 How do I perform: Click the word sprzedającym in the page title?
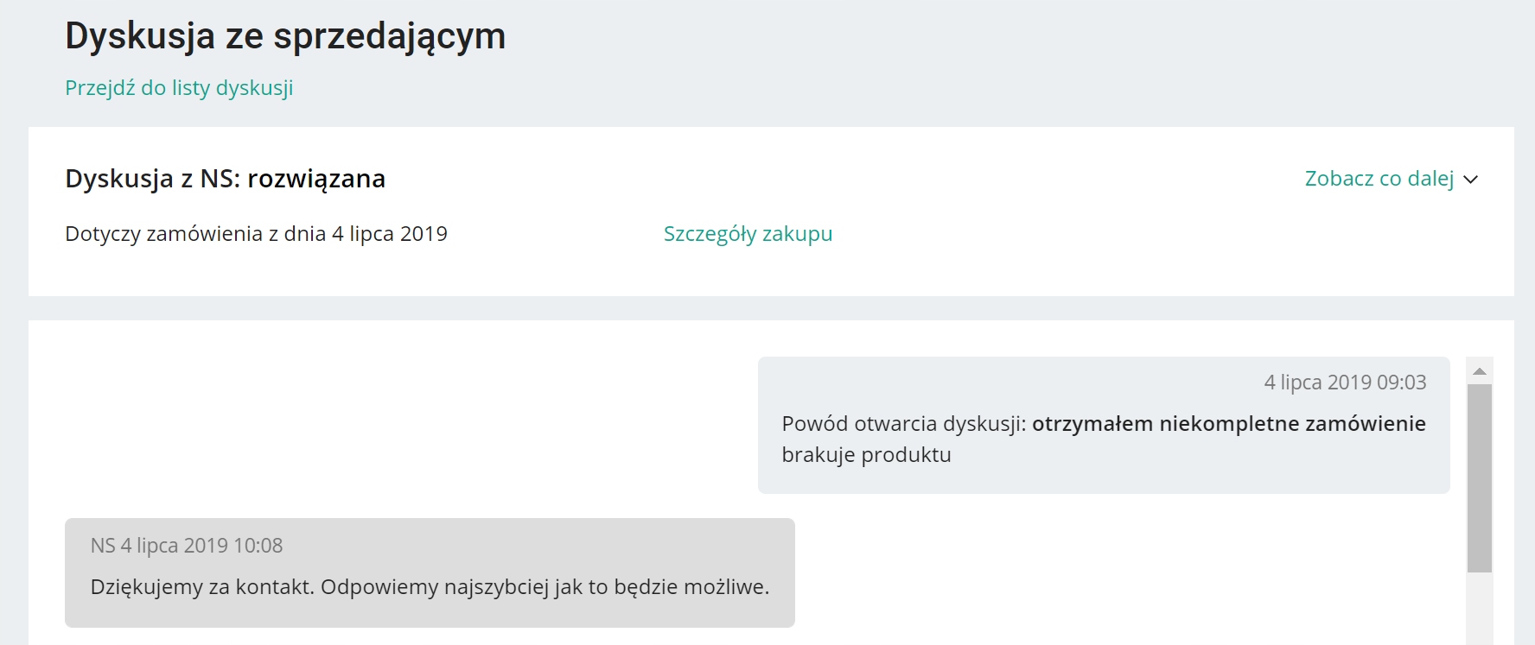click(x=389, y=36)
